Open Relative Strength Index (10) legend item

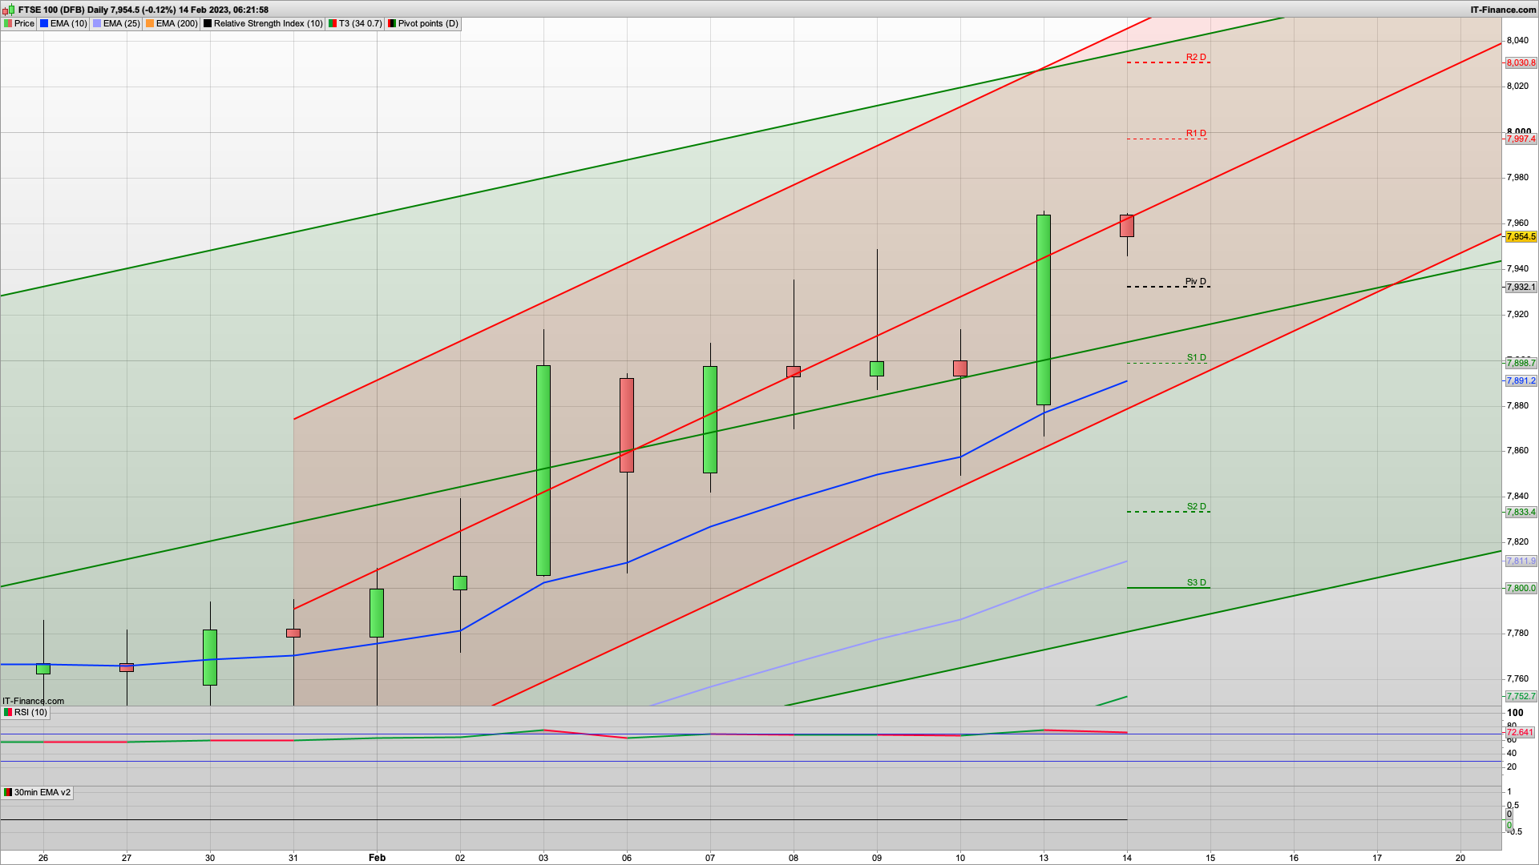click(x=268, y=24)
